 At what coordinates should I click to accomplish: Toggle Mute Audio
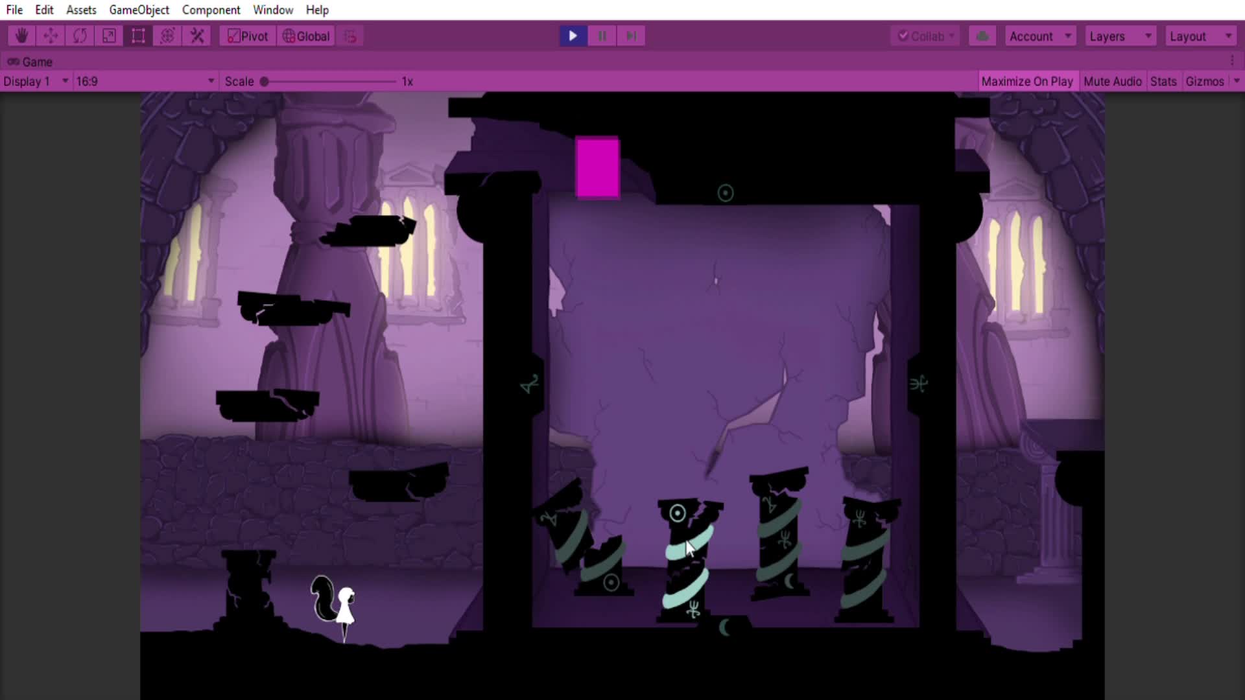(1112, 82)
